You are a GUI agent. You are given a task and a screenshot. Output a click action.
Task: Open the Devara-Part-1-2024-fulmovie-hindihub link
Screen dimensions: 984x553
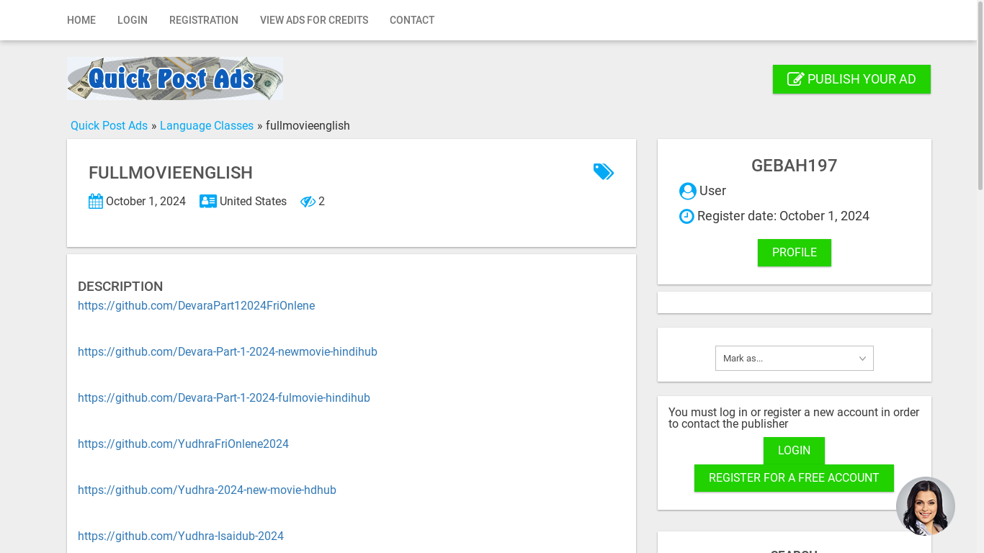224,398
